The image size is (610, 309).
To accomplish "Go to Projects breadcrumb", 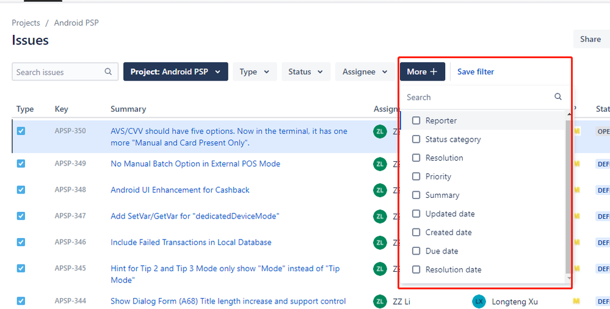I will (x=26, y=23).
